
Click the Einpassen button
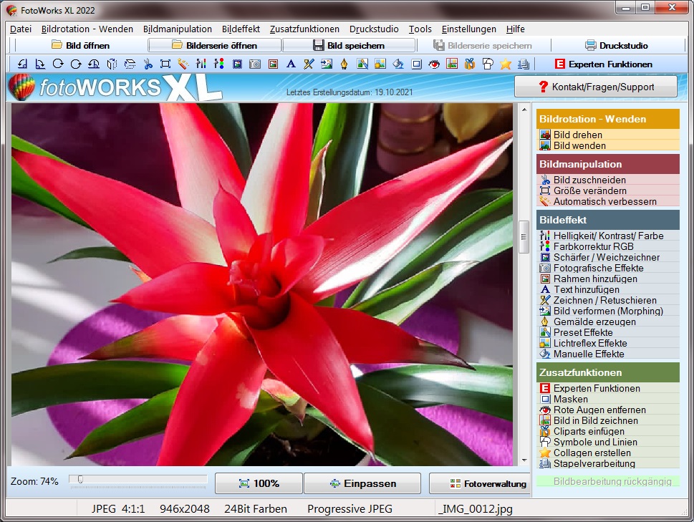click(362, 483)
